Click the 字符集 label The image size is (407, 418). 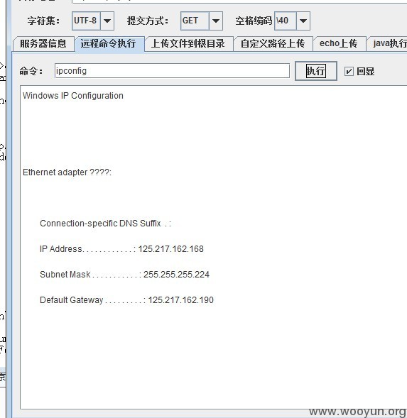pos(43,21)
